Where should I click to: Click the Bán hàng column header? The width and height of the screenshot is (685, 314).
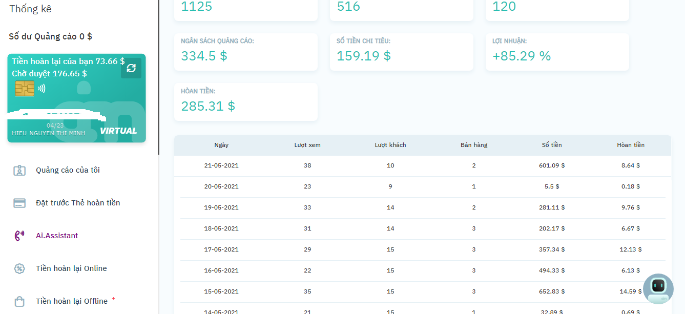click(474, 145)
